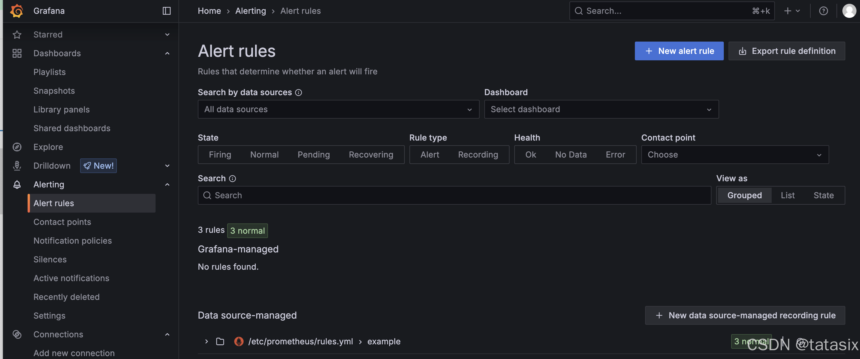Filter rules by Firing state
860x359 pixels.
(220, 155)
